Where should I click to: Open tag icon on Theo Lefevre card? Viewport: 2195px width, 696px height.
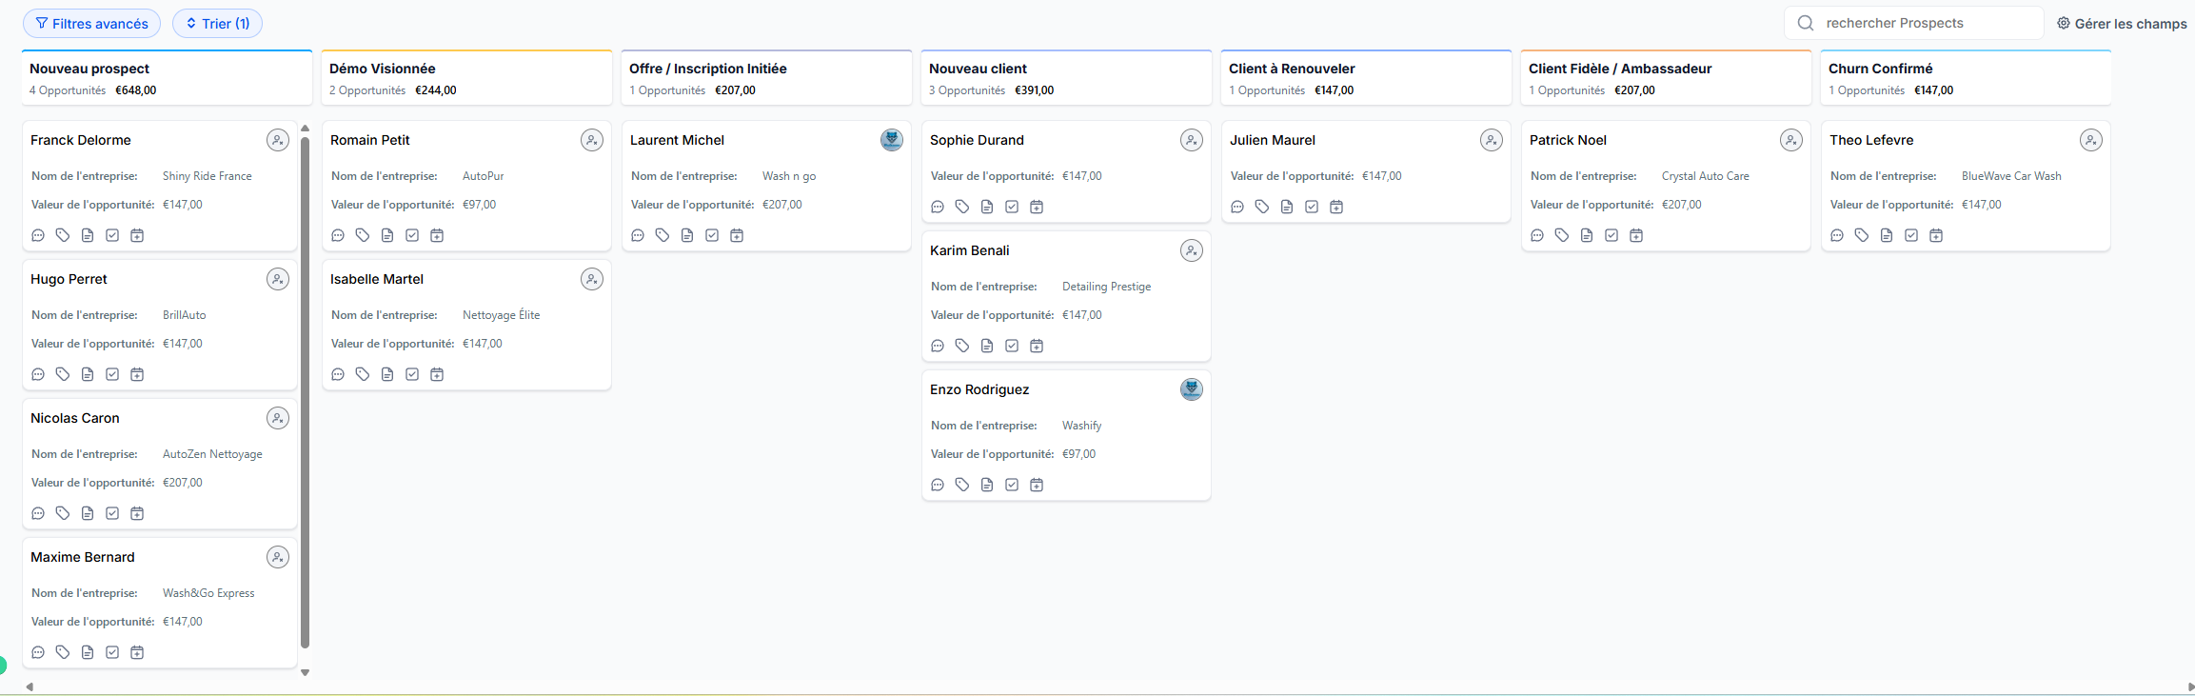tap(1862, 235)
